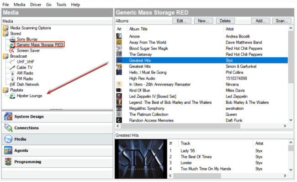Click the Cable TV icon
Viewport: 297px width, 182px height.
[12, 68]
